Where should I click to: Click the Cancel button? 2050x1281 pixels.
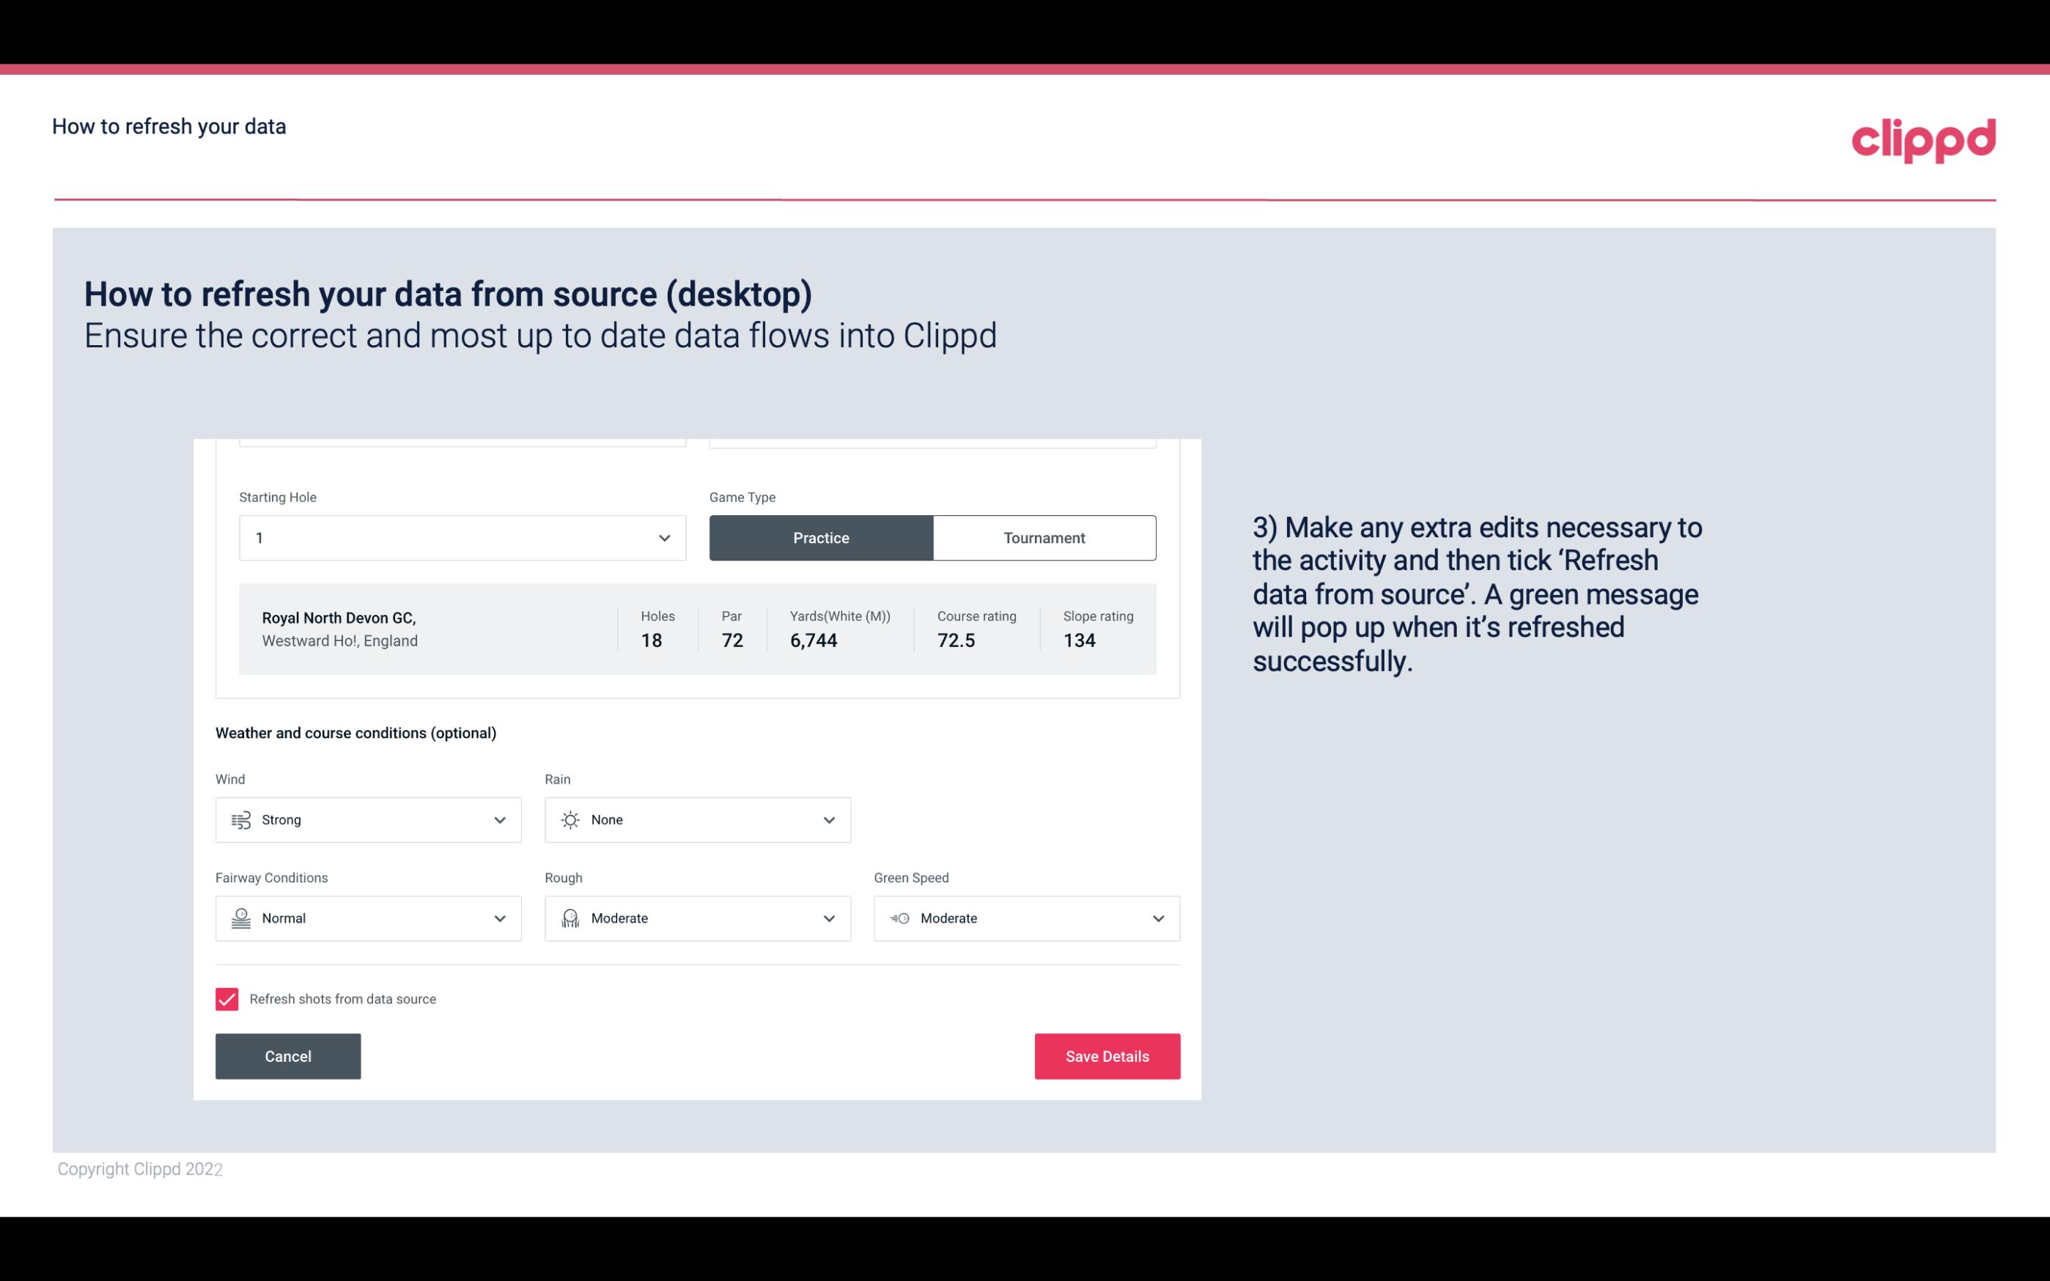tap(288, 1057)
